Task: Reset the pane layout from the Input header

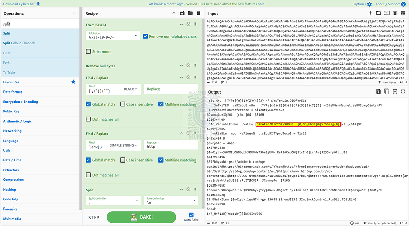Action: click(x=403, y=13)
